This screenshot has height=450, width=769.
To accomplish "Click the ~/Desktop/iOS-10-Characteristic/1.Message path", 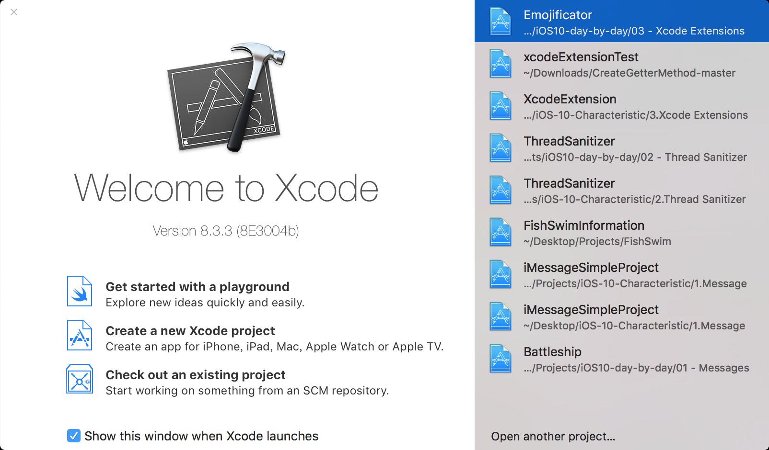I will 634,326.
